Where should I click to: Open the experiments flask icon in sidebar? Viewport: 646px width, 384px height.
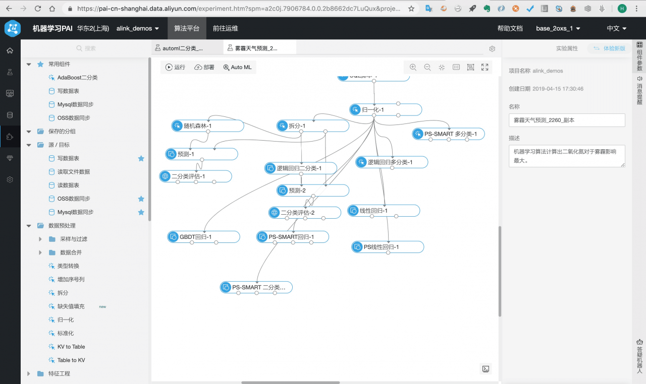(10, 72)
